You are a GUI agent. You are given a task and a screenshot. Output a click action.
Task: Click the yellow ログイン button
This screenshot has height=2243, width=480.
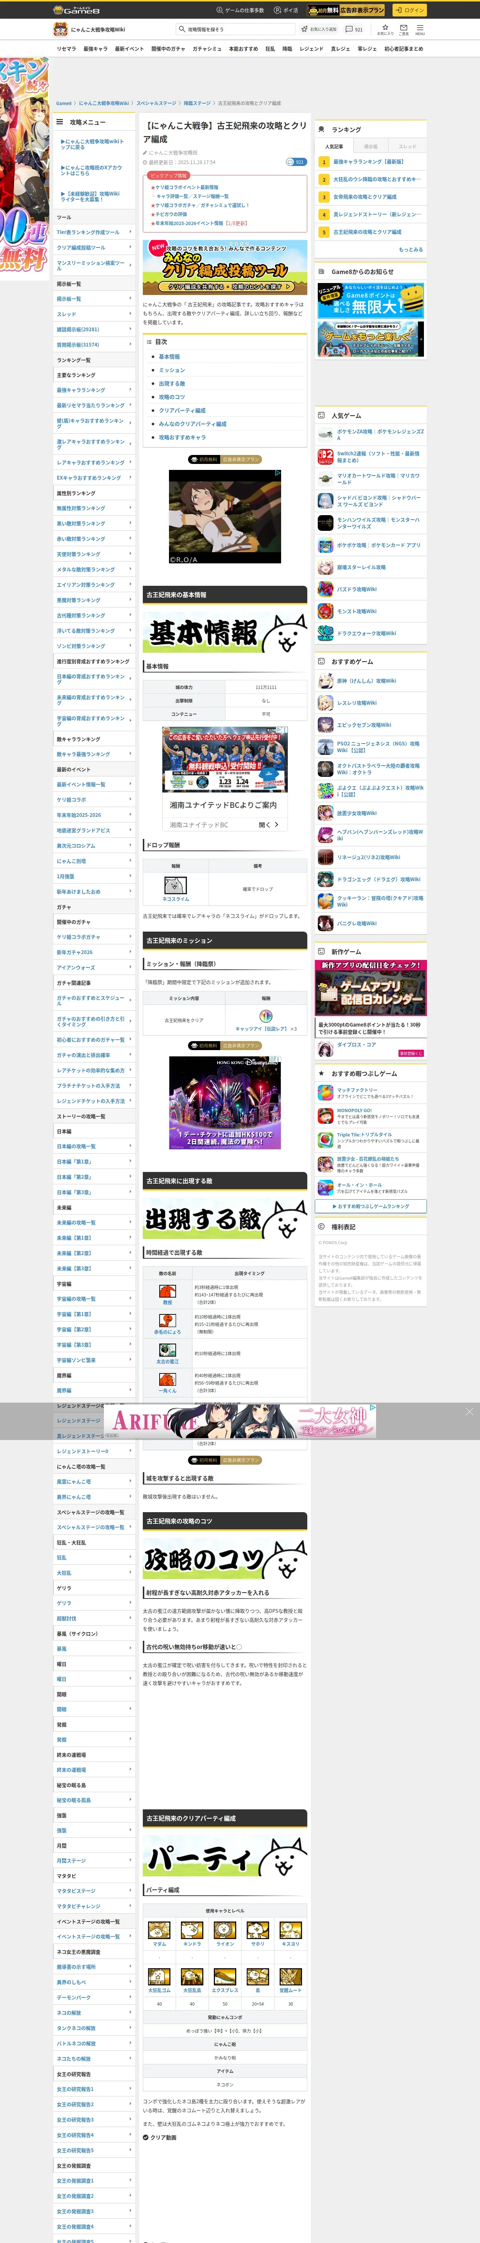tap(409, 10)
